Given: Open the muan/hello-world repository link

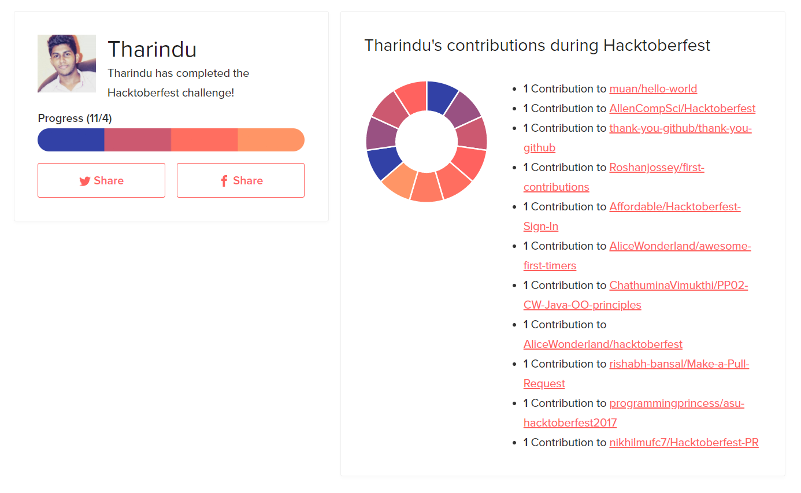Looking at the screenshot, I should tap(653, 89).
